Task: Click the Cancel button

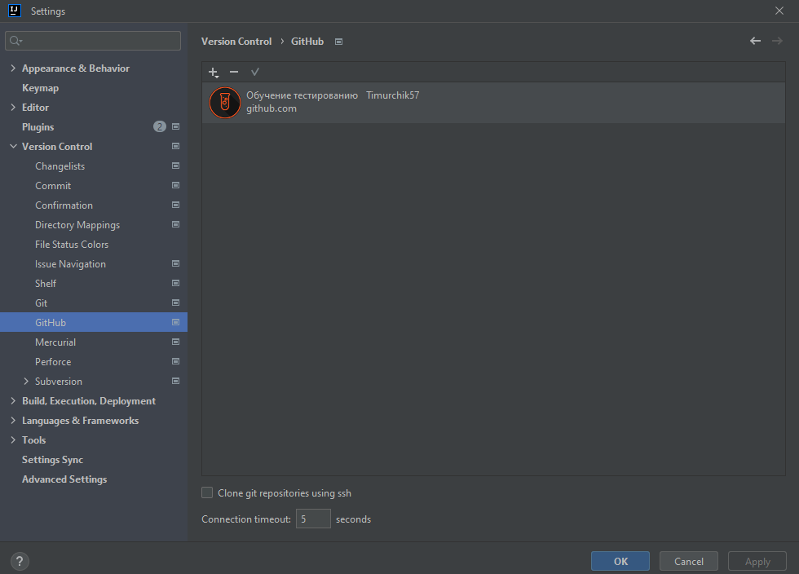Action: (x=688, y=561)
